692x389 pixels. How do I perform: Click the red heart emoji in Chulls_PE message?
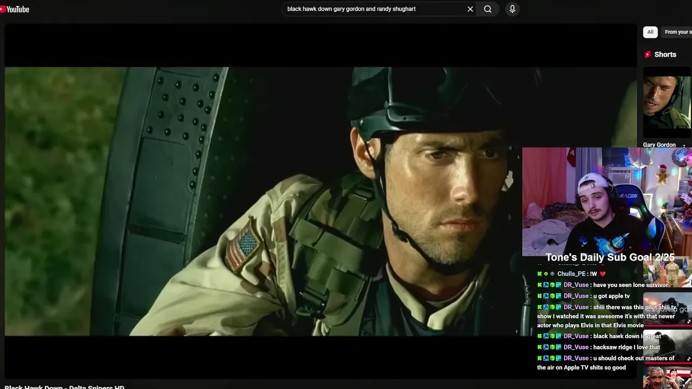pos(603,274)
